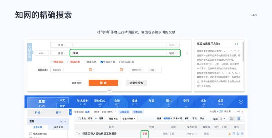272x138 pixels.
Task: Click the cite icon for first result
Action: (242, 133)
